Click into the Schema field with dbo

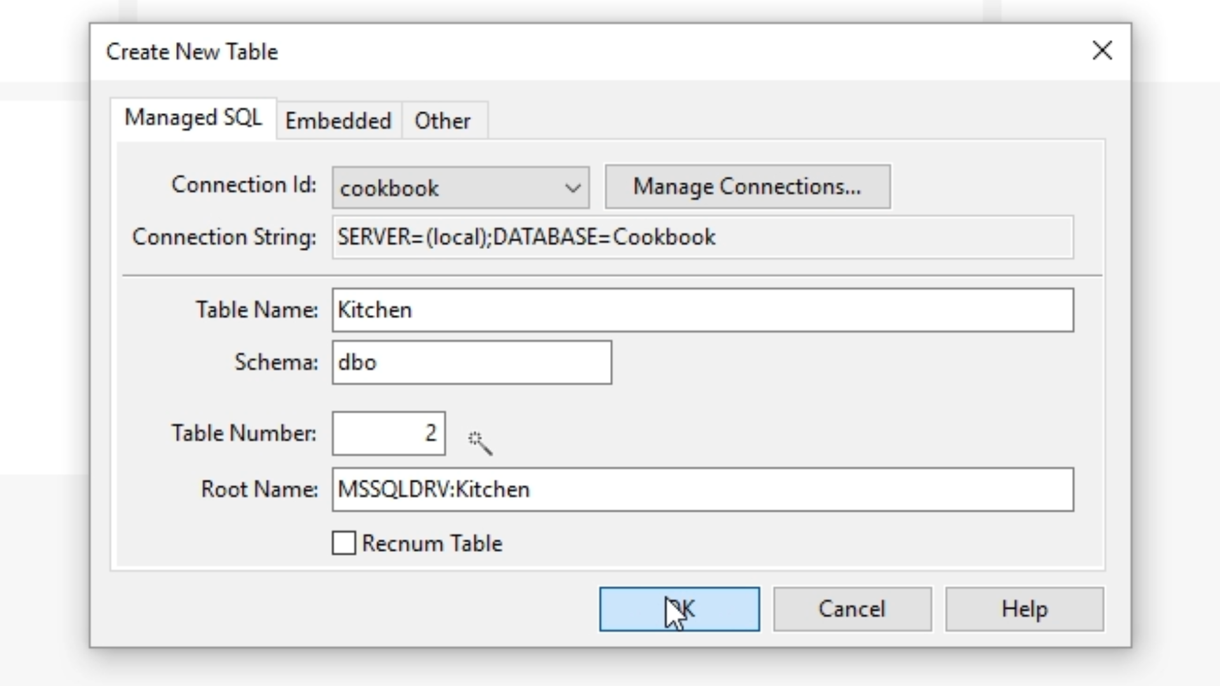(471, 363)
